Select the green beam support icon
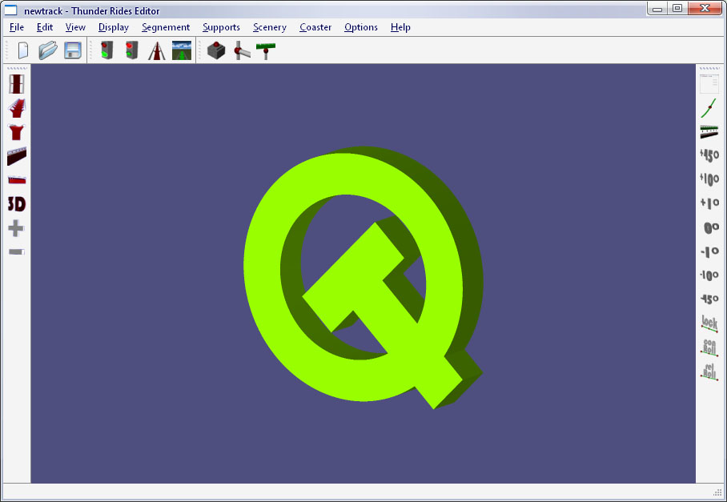Viewport: 727px width, 502px height. pyautogui.click(x=266, y=50)
